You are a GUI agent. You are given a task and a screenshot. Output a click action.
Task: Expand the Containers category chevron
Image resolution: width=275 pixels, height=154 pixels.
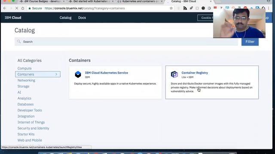coord(56,74)
